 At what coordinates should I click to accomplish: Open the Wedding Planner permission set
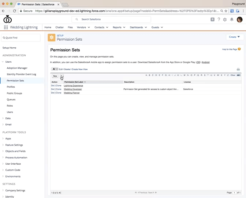point(72,93)
